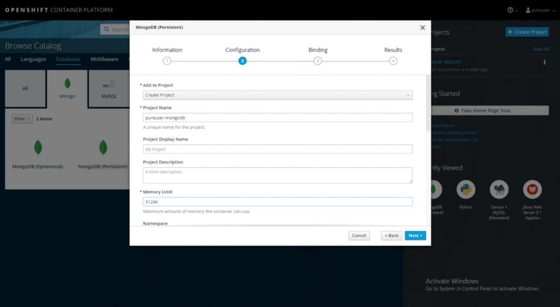Click the Information step label
Image resolution: width=560 pixels, height=307 pixels.
(167, 50)
